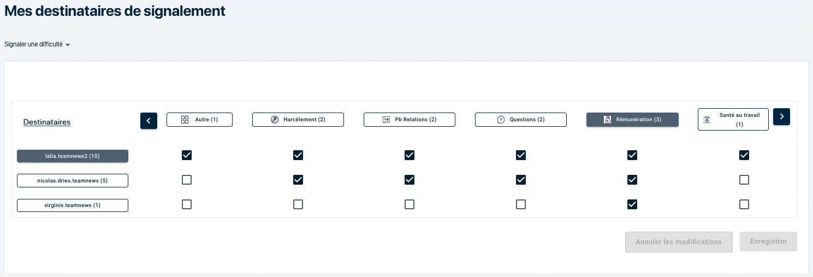Click the question mark icon on Questions
This screenshot has height=277, width=813.
pos(501,120)
